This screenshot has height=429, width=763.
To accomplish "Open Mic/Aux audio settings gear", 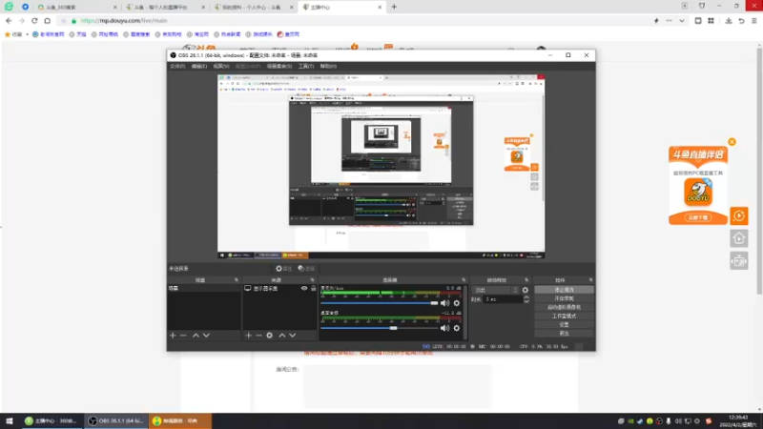I will [x=457, y=303].
